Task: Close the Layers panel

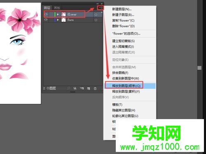Action: tap(102, 4)
